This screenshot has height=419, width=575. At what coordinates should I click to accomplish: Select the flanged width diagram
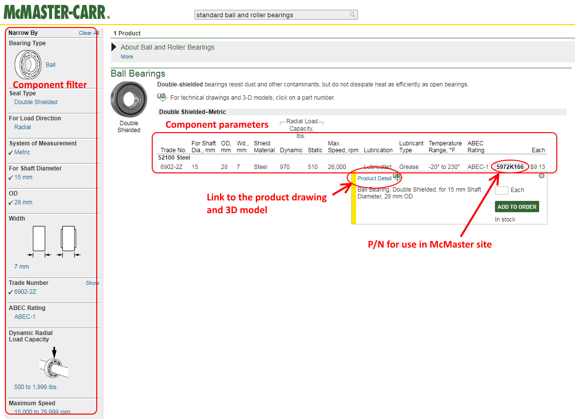[69, 241]
